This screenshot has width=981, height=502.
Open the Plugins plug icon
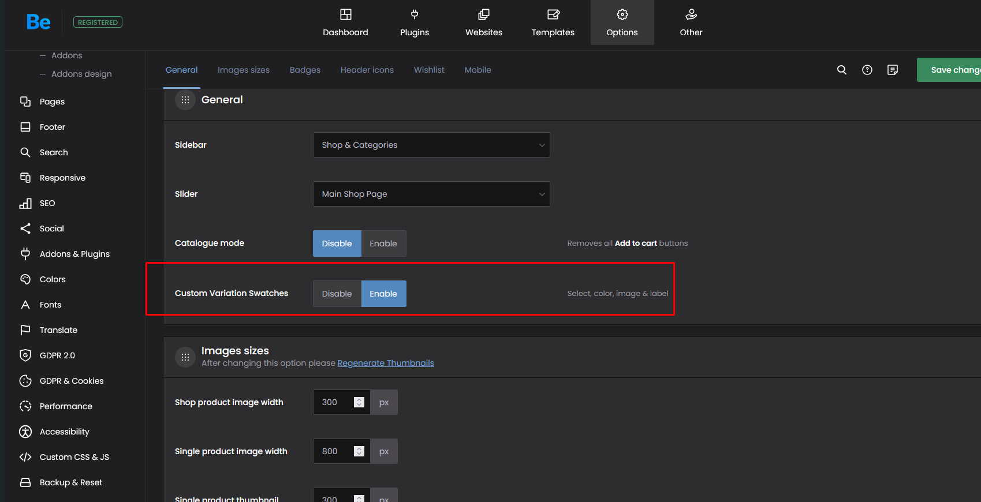[x=415, y=14]
